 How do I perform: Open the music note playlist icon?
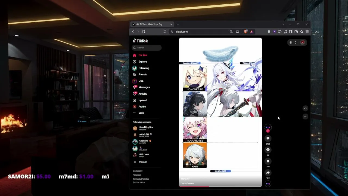(x=285, y=32)
